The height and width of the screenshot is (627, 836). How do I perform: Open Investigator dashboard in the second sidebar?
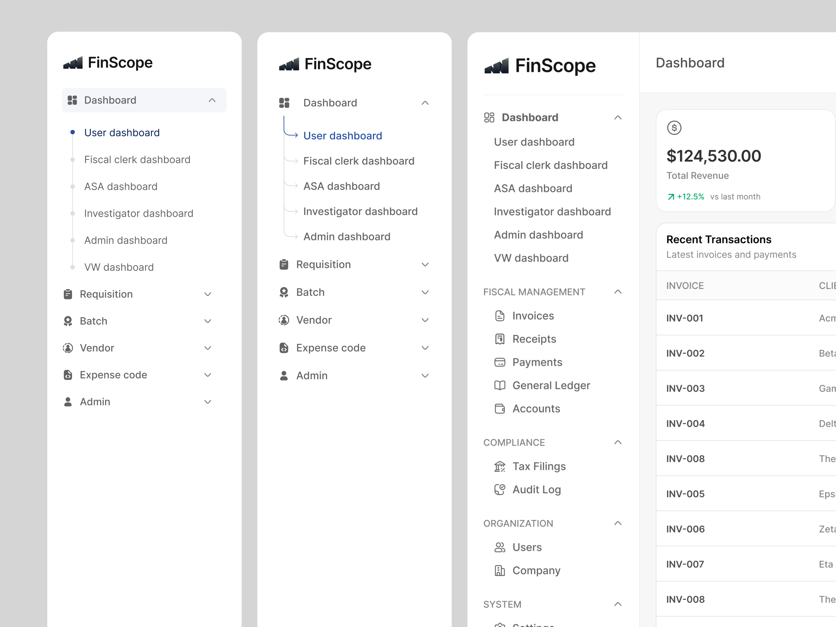click(x=360, y=211)
